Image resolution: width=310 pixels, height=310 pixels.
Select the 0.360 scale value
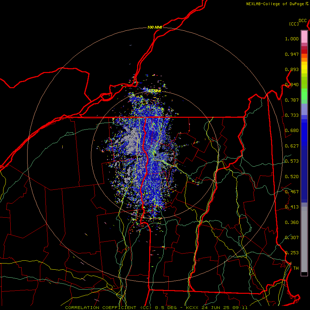click(292, 223)
